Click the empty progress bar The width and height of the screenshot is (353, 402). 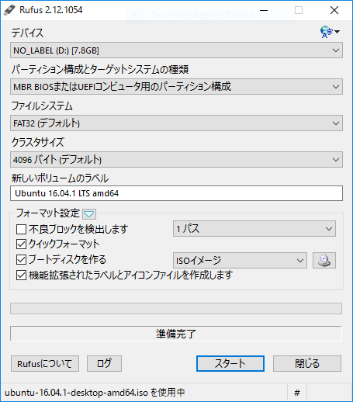[176, 309]
